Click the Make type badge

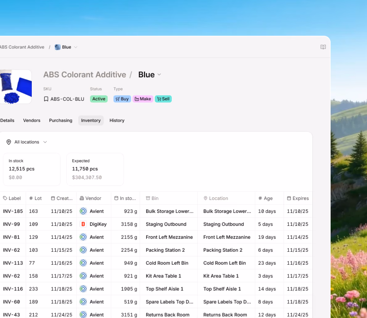click(x=143, y=99)
